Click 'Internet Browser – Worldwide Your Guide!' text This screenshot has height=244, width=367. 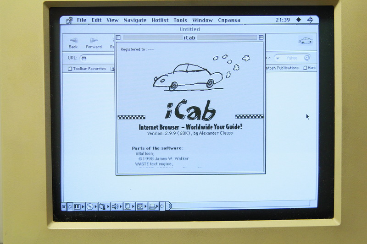click(190, 127)
